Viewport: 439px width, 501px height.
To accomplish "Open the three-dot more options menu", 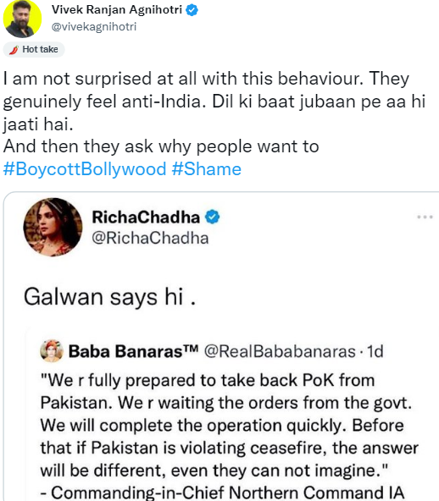I will (x=425, y=217).
